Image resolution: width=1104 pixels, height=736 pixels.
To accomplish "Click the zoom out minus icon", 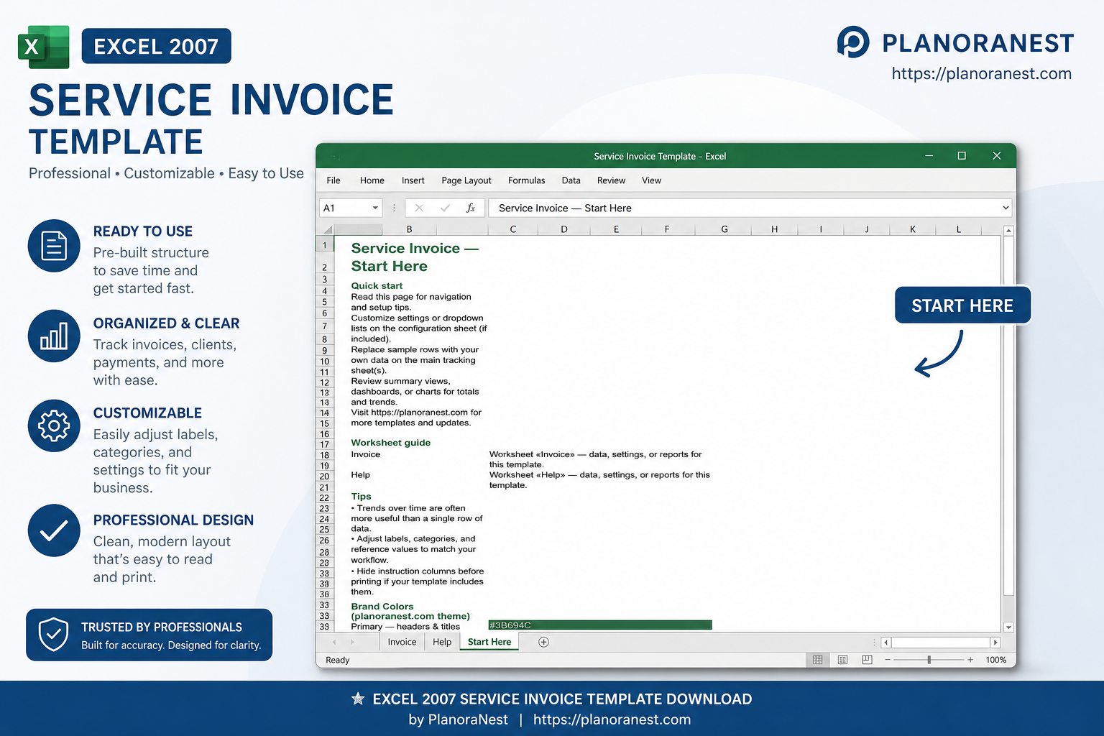I will click(x=888, y=660).
